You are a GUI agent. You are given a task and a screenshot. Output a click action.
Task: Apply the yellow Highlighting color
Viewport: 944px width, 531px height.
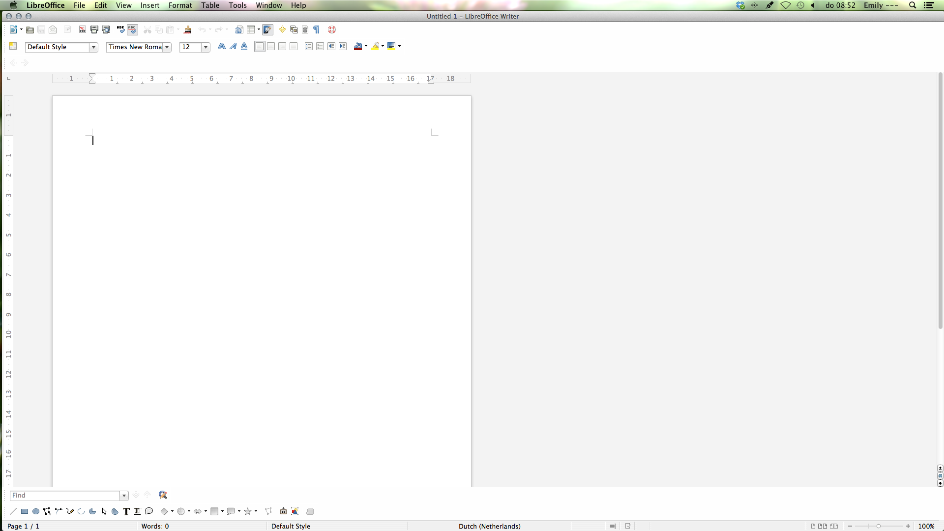tap(375, 46)
